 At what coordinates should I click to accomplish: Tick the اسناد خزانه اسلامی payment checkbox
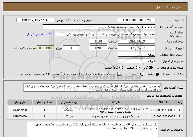point(119,74)
